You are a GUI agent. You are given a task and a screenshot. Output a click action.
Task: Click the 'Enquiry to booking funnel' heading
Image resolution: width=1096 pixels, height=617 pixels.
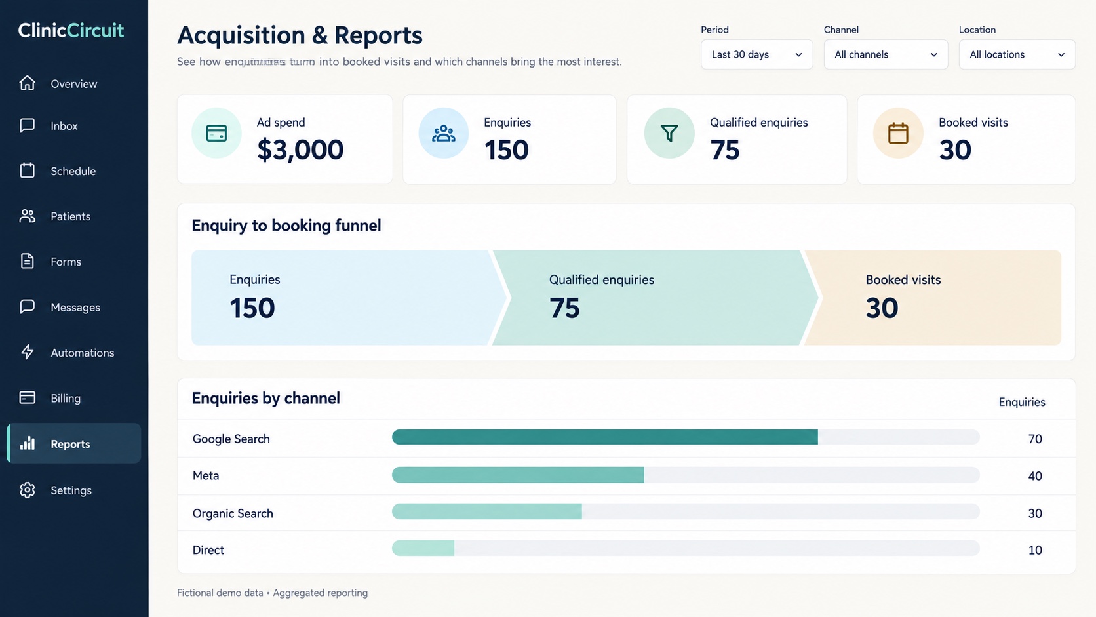286,226
